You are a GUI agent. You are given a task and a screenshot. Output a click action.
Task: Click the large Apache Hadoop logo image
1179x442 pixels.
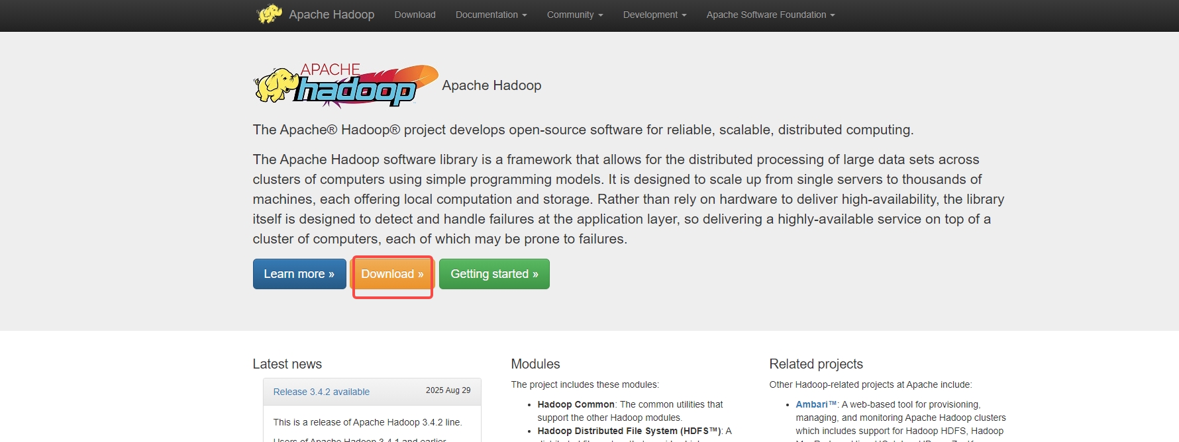click(346, 85)
